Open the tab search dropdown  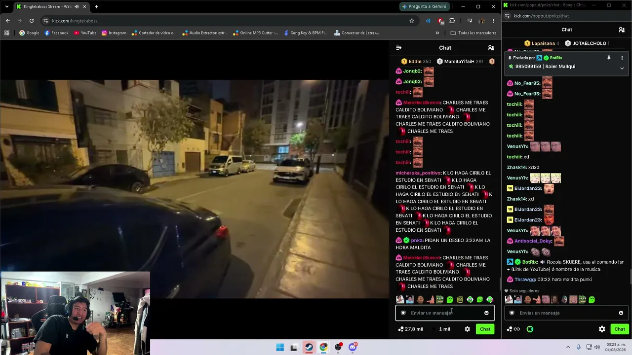[x=6, y=6]
